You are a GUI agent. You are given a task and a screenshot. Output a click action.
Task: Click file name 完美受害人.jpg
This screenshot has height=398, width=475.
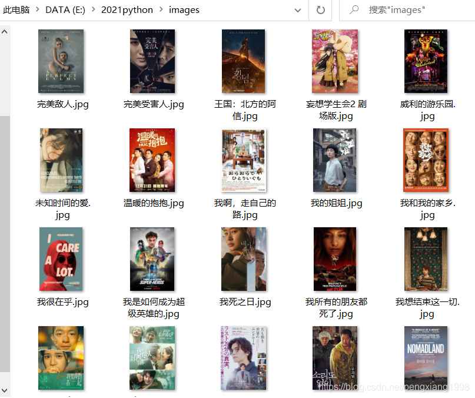[x=154, y=104]
